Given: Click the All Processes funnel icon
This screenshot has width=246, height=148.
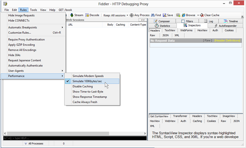Looking at the screenshot, I should 26,143.
